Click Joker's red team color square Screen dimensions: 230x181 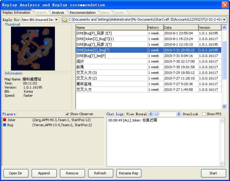(4, 120)
